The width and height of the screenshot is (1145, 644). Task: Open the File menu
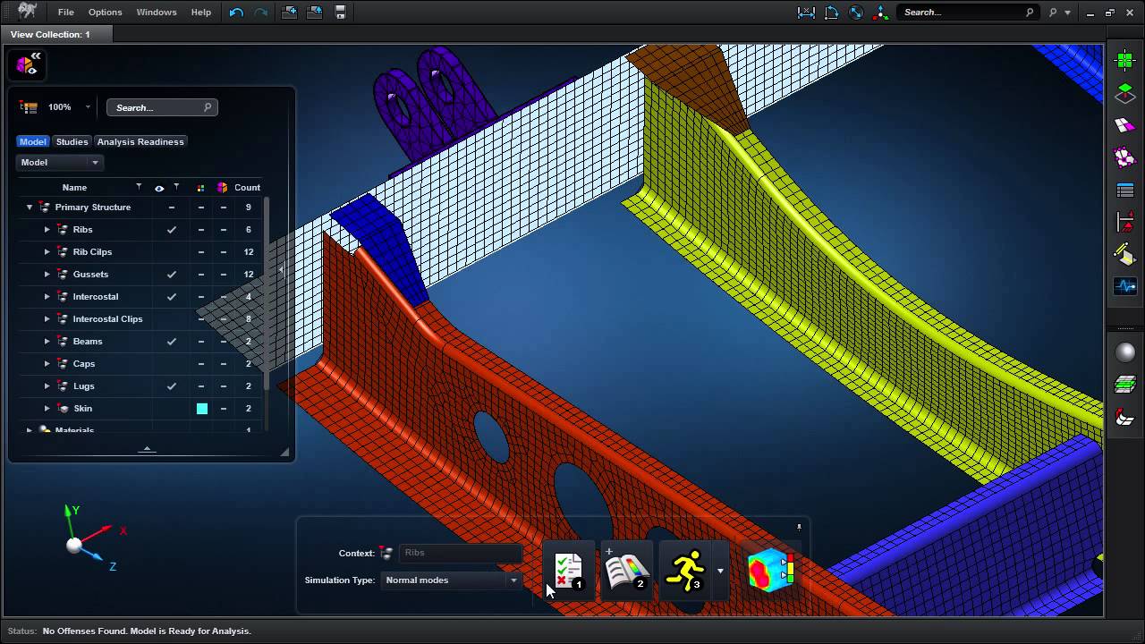pos(66,13)
